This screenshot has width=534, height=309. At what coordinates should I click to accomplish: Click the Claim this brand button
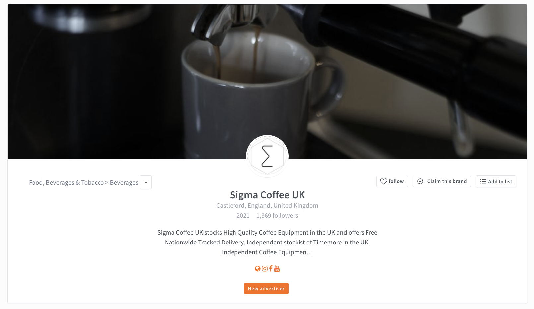(442, 181)
